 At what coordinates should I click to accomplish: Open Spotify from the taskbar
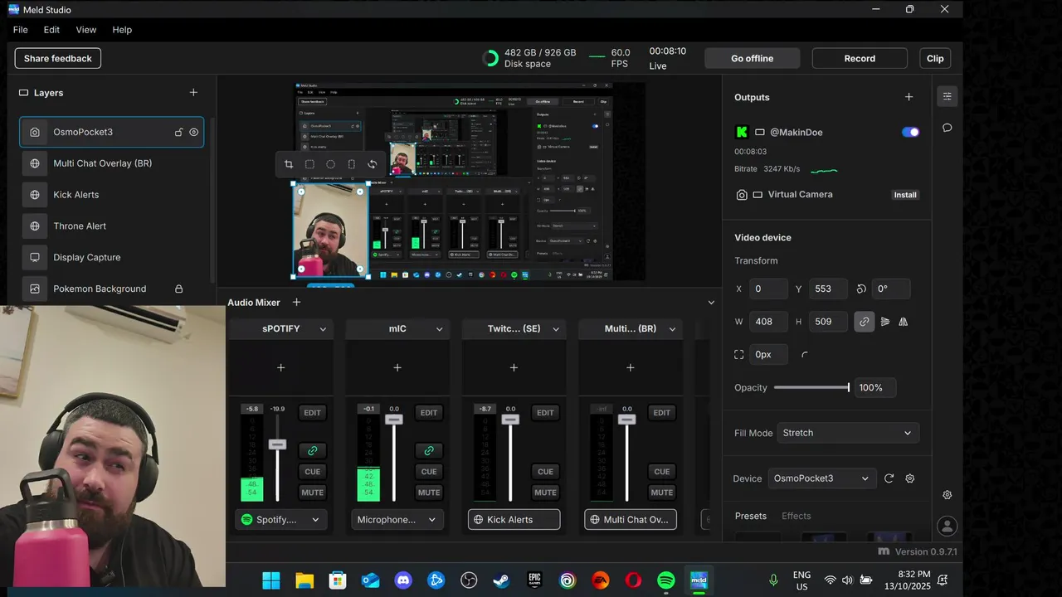point(666,580)
